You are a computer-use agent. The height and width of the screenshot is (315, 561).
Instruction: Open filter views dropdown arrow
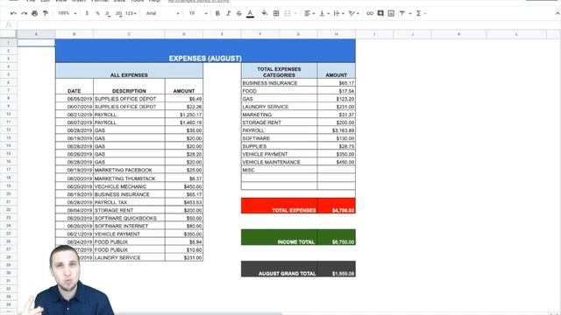(x=410, y=14)
